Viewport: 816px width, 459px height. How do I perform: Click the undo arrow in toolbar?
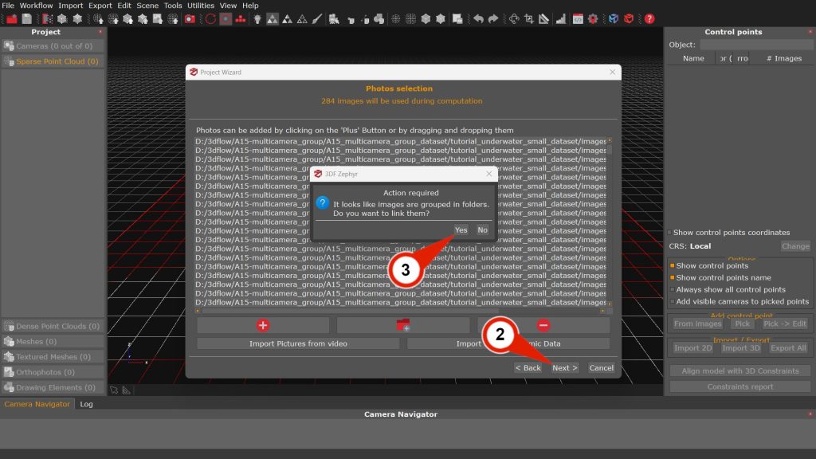[478, 18]
